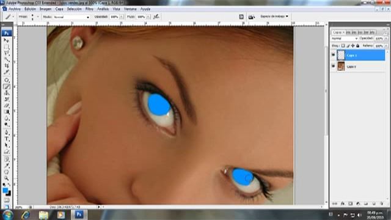This screenshot has width=391, height=220.
Task: Select the Gradient tool
Action: click(7, 112)
